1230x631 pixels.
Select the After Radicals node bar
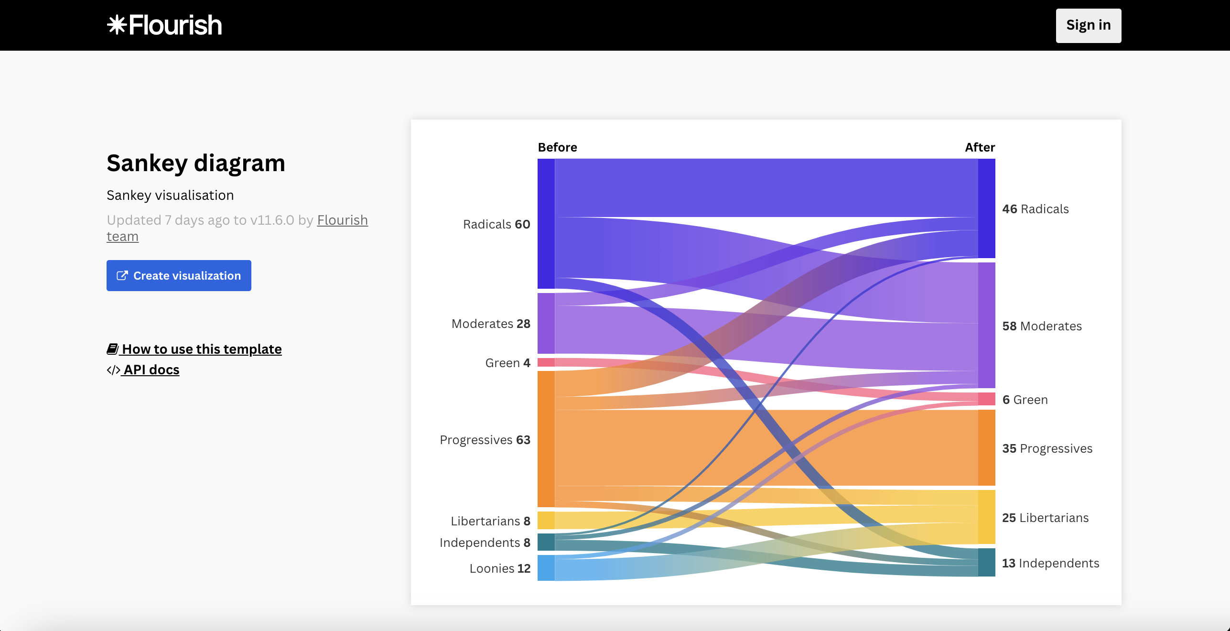click(x=986, y=208)
